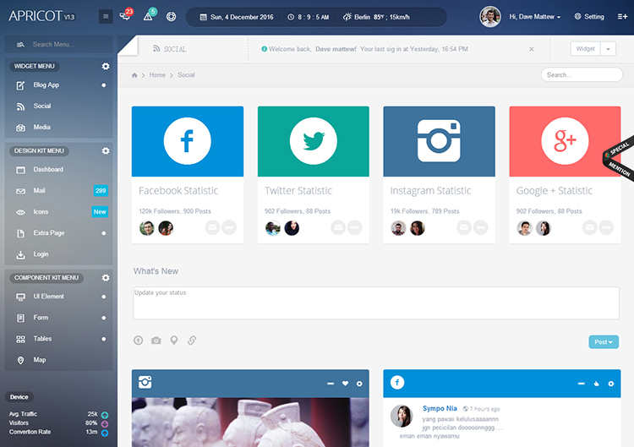Expand the Hi, Dave Mattew user menu
634x447 pixels.
[534, 17]
